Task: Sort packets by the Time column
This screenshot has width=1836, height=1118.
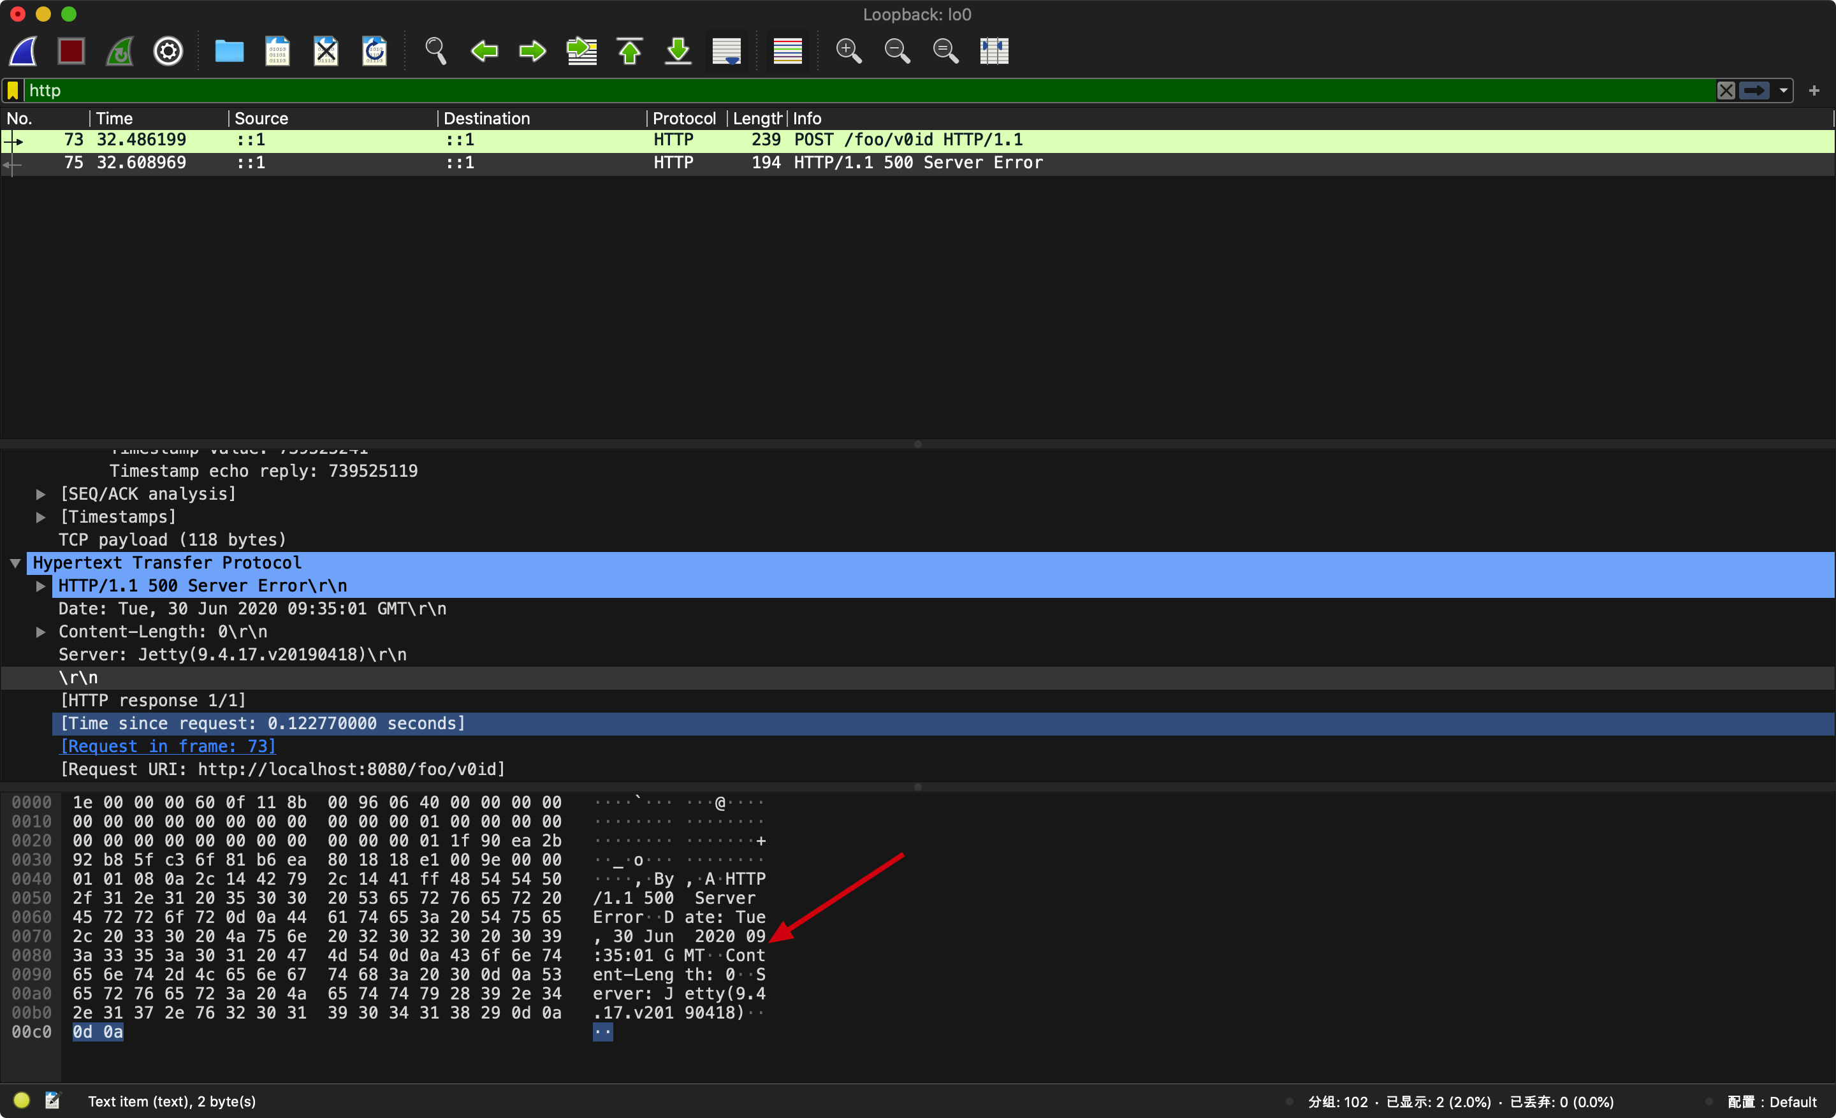Action: 115,119
